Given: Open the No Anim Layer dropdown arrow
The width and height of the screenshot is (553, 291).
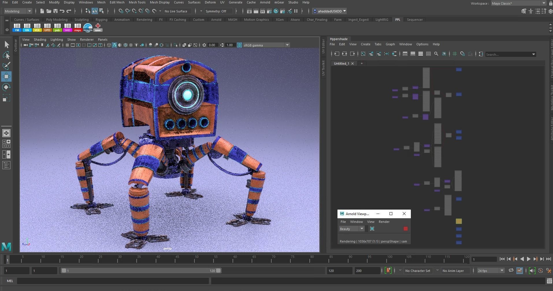Looking at the screenshot, I should click(437, 271).
